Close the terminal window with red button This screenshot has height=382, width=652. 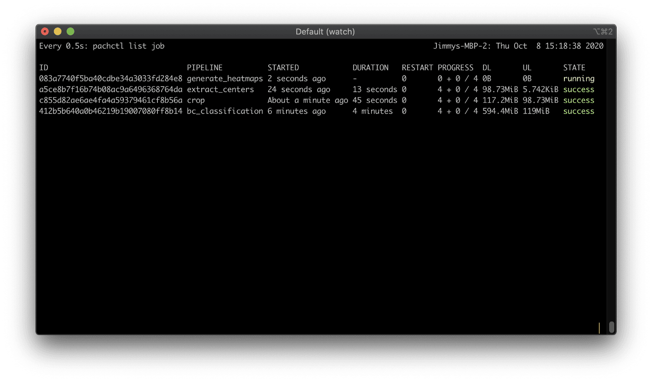click(45, 32)
